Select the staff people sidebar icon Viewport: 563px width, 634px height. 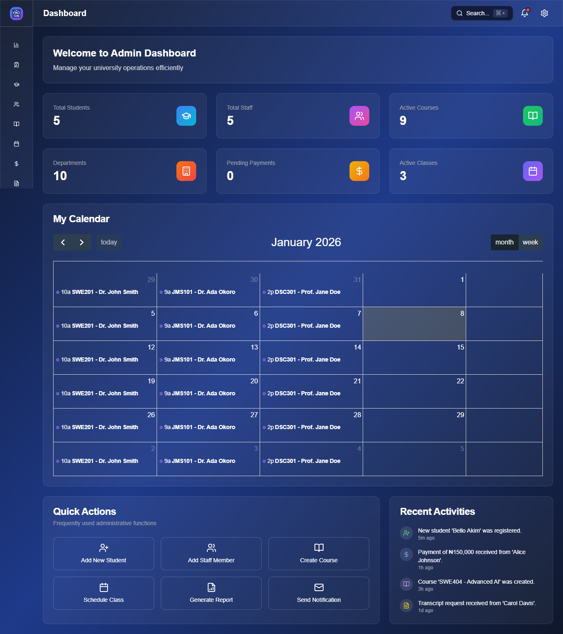pos(16,104)
